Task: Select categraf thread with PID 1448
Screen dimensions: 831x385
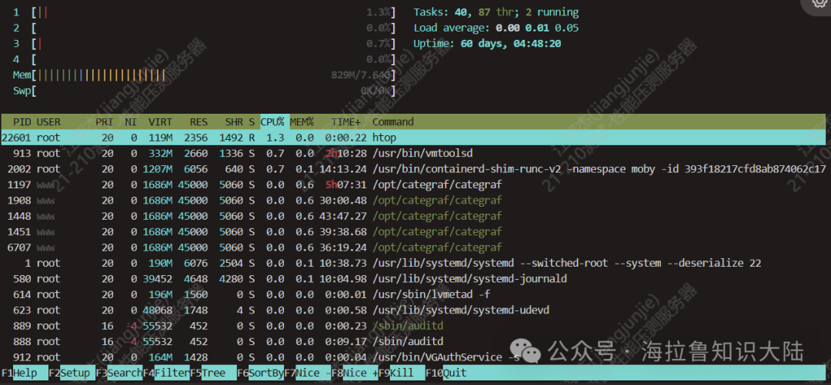Action: coord(413,216)
